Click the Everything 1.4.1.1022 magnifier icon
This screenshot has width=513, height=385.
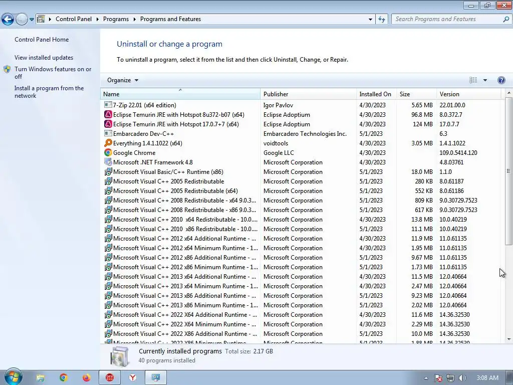pyautogui.click(x=108, y=143)
